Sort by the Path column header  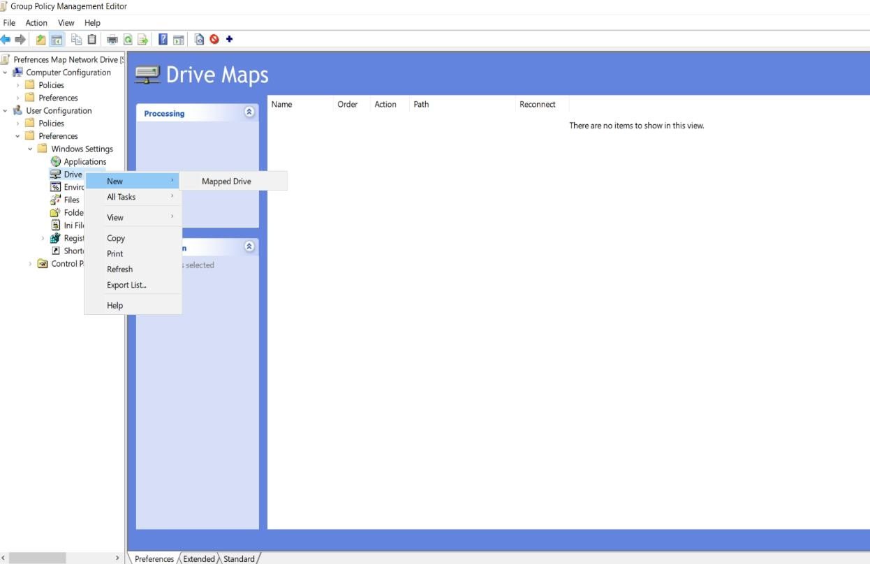coord(464,104)
